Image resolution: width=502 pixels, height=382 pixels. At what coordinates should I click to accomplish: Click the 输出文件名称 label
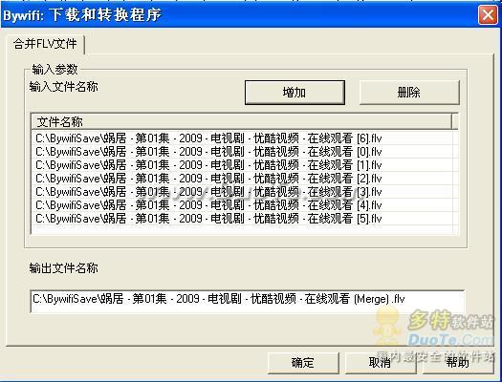coord(63,268)
